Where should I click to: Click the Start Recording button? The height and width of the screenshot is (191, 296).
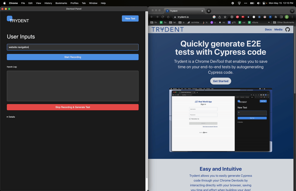pyautogui.click(x=72, y=57)
